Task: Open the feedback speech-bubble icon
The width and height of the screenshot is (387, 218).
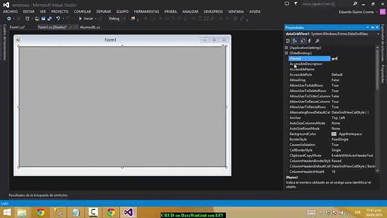Action: tap(287, 4)
